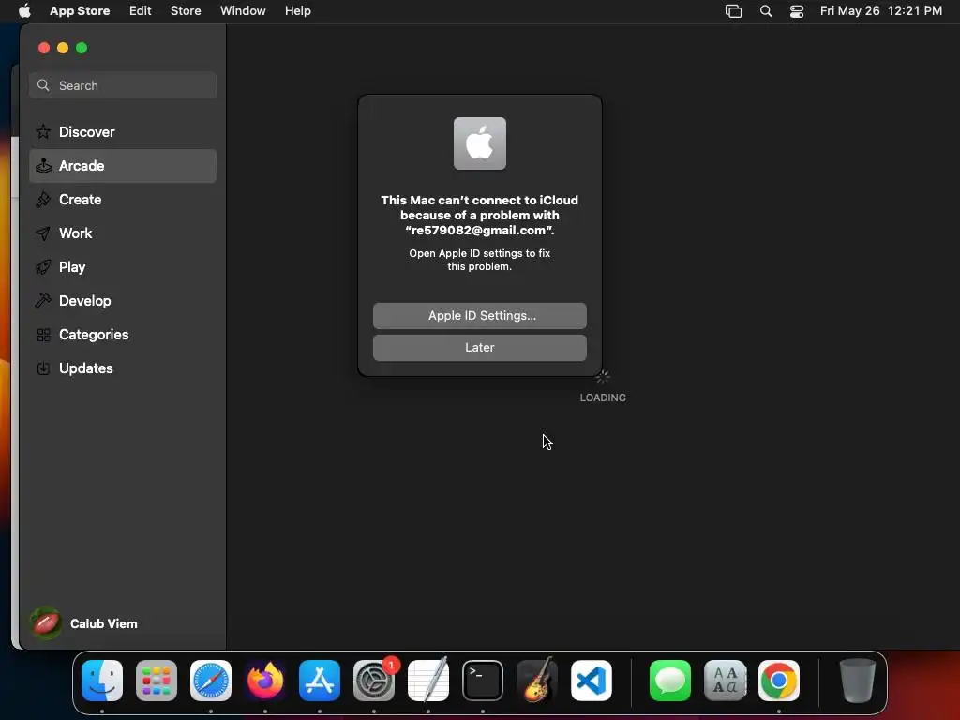Click the App Store icon in the Dock
The image size is (960, 720).
coord(320,681)
